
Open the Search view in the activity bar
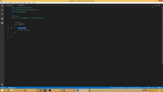(x=2, y=10)
